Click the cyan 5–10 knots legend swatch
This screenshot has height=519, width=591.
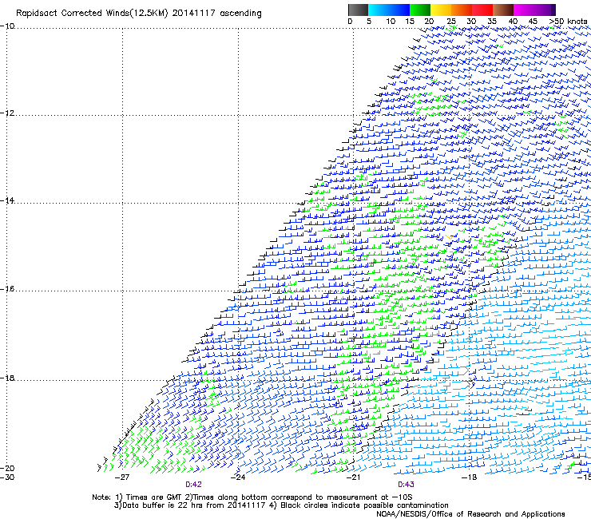[x=379, y=10]
